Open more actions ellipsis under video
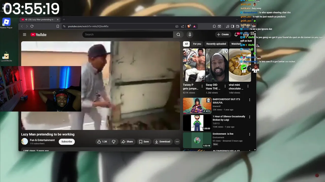 click(x=177, y=142)
